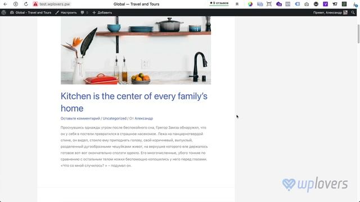Click the dark green square extension
This screenshot has height=202, width=360.
pos(344,4)
